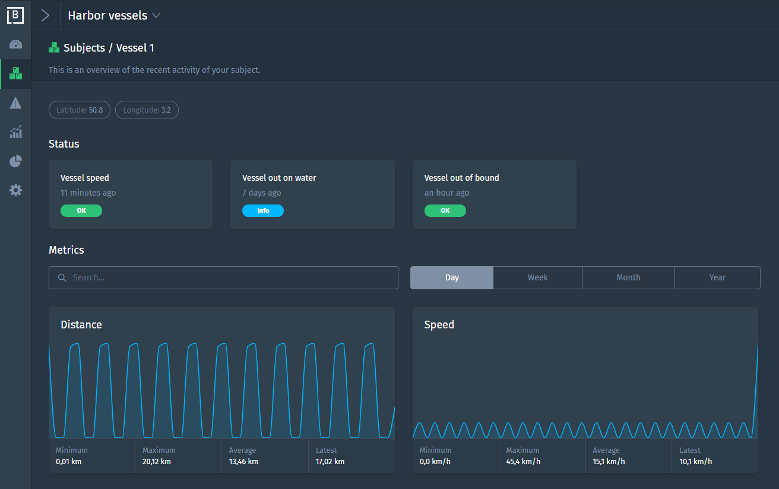Switch metrics range to Month
This screenshot has width=779, height=489.
628,277
